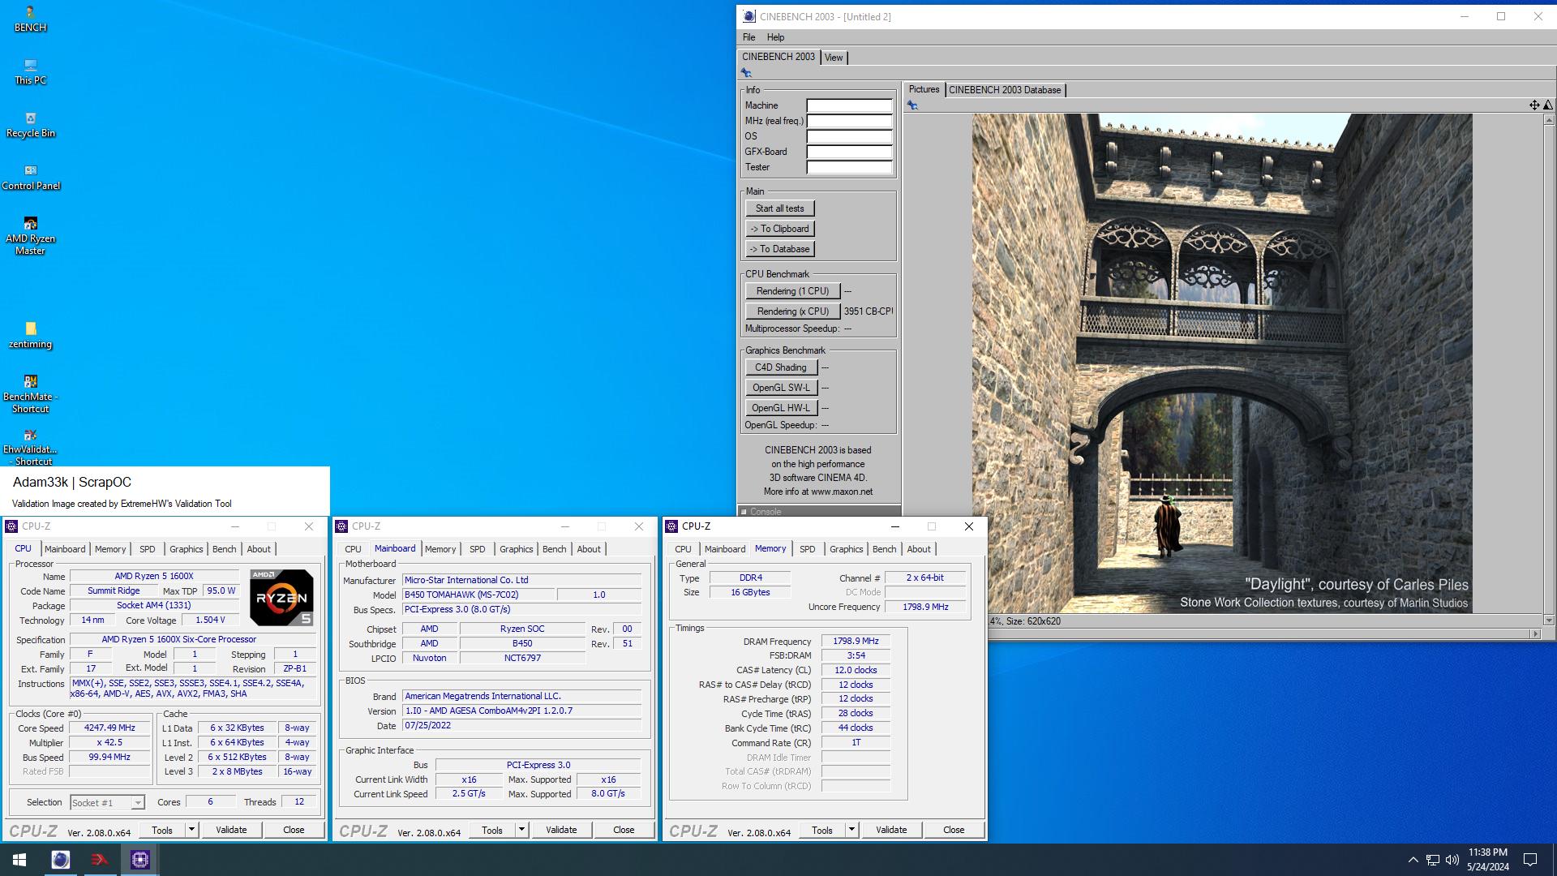Screen dimensions: 1557x876
Task: Click the rendered Daylight picture
Action: click(x=1222, y=363)
